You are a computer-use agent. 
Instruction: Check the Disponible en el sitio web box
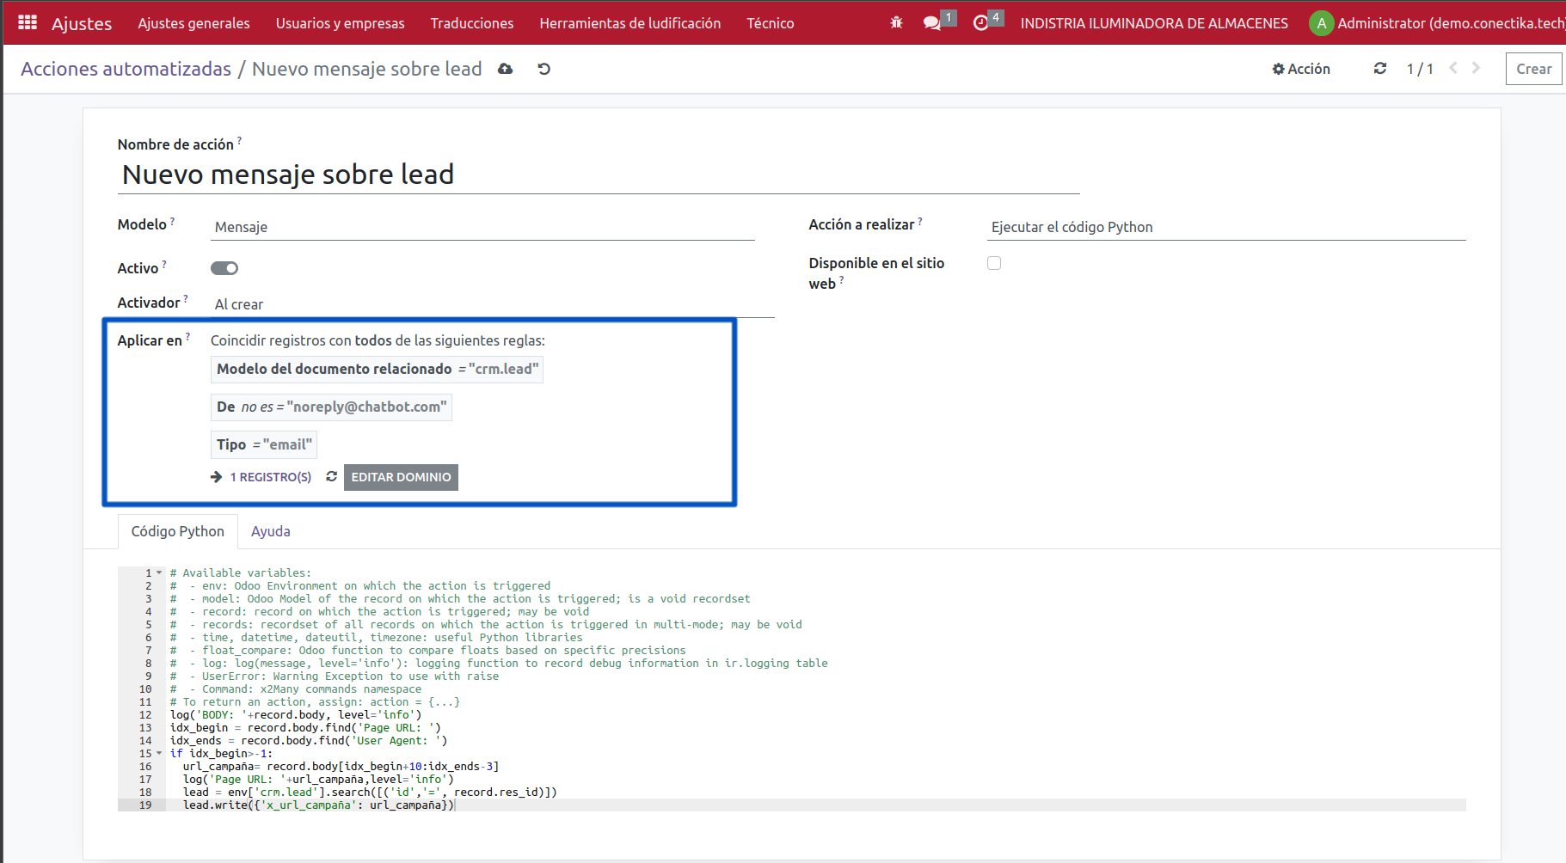(994, 263)
